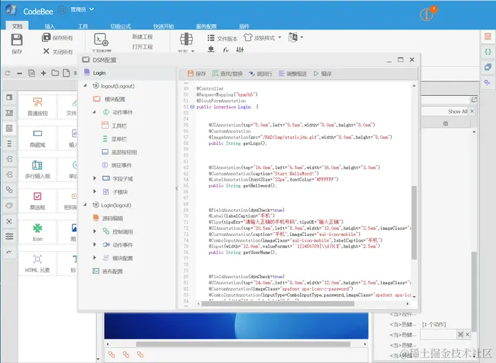The width and height of the screenshot is (496, 363).
Task: Click the chain-link icon in the left sidebar
Action: click(9, 190)
